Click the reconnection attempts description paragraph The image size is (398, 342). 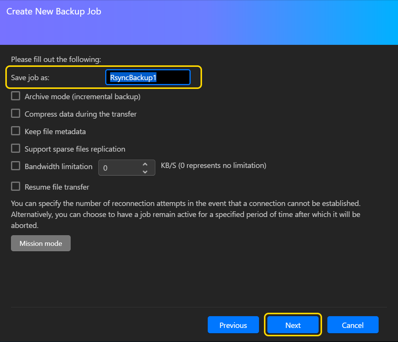coord(186,214)
